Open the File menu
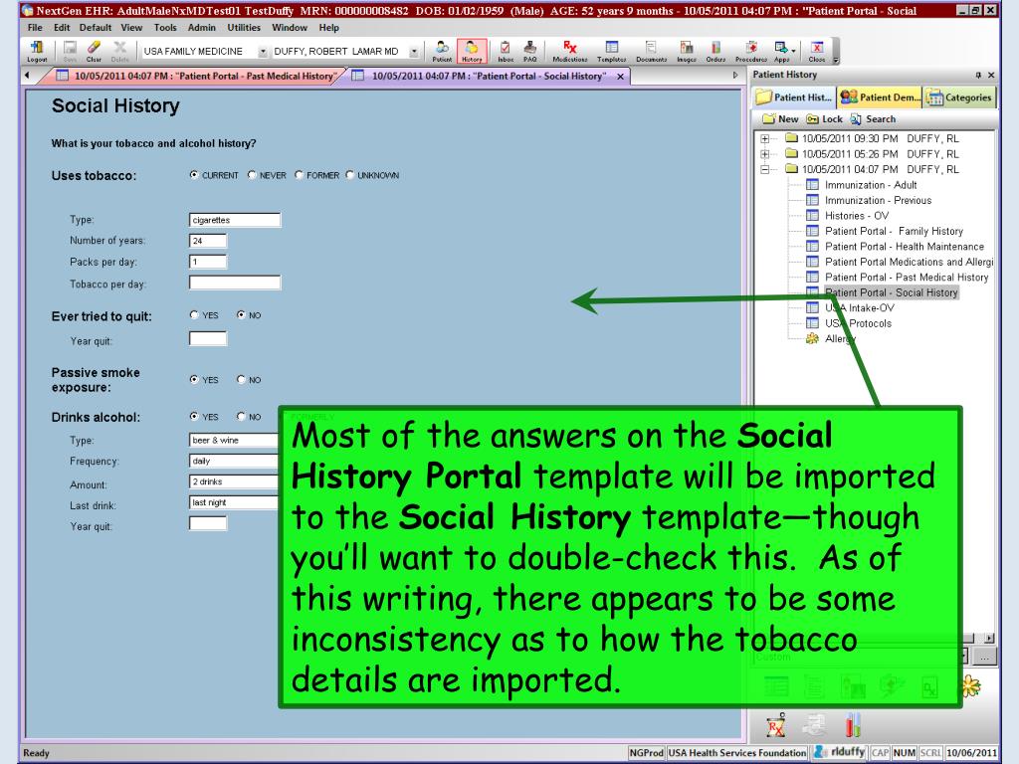This screenshot has width=1019, height=764. (x=35, y=27)
